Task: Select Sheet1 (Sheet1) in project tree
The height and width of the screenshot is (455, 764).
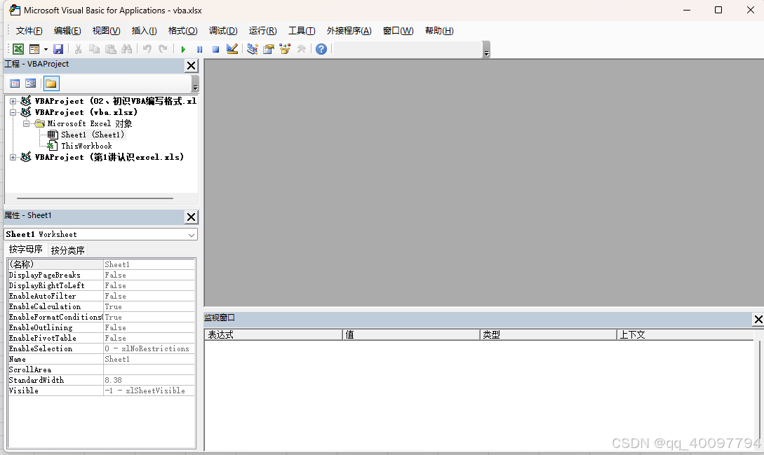Action: (93, 135)
